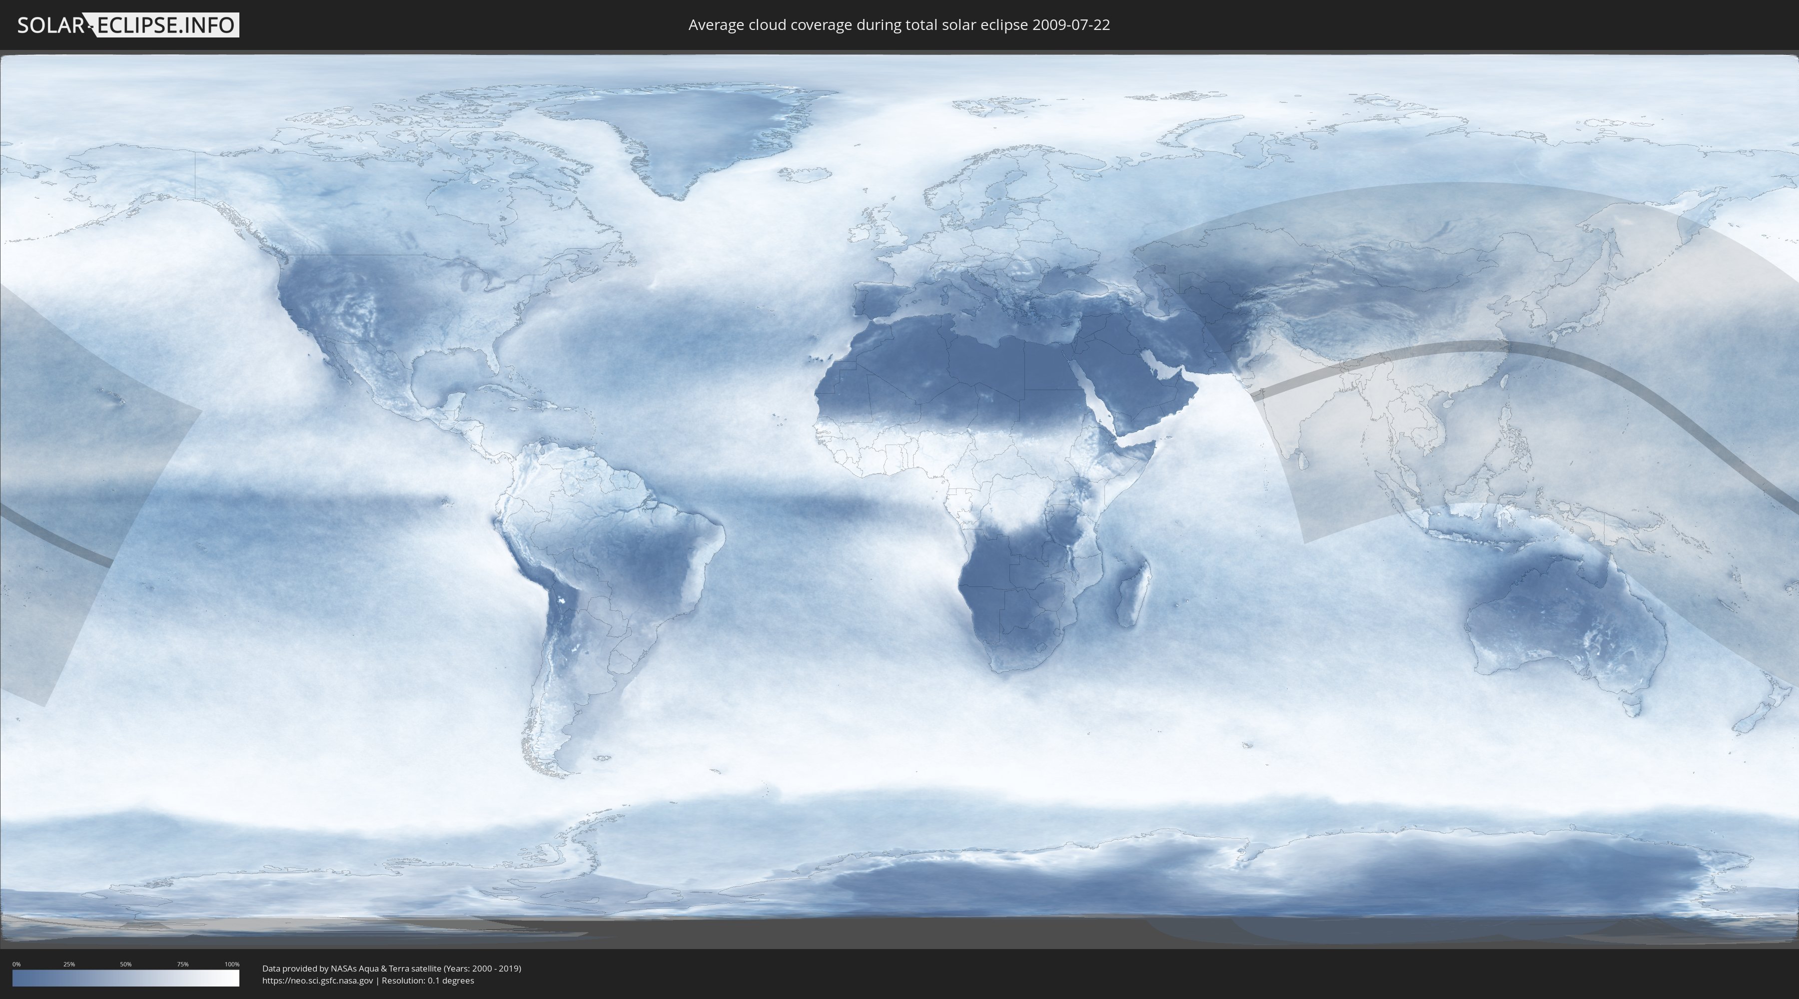Click the 50% legend label

(126, 964)
